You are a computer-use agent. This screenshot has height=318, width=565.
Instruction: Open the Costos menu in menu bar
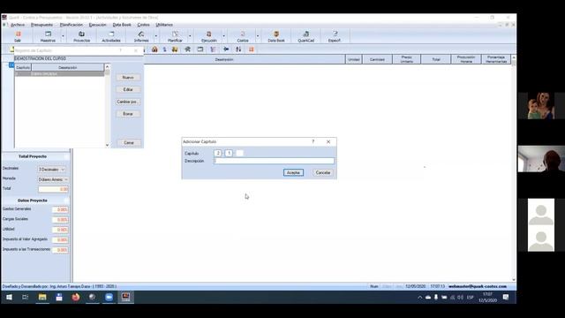point(143,25)
